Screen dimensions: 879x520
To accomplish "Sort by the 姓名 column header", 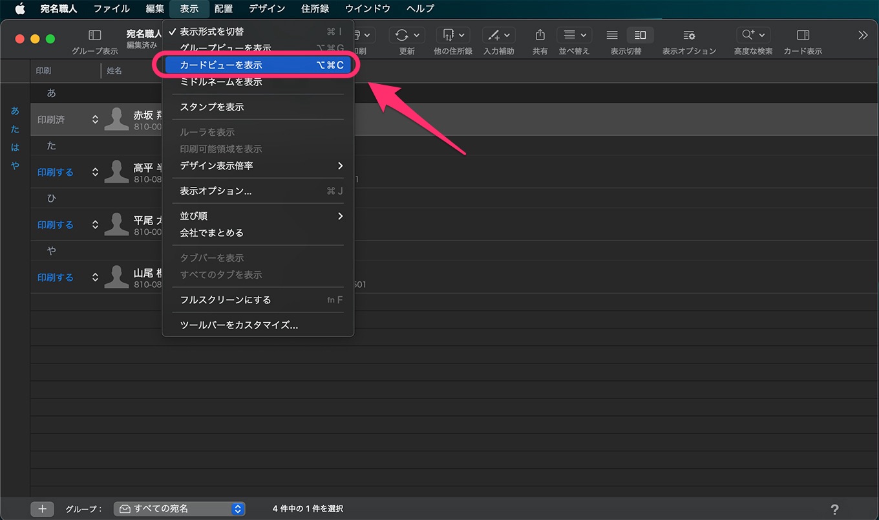I will point(114,70).
